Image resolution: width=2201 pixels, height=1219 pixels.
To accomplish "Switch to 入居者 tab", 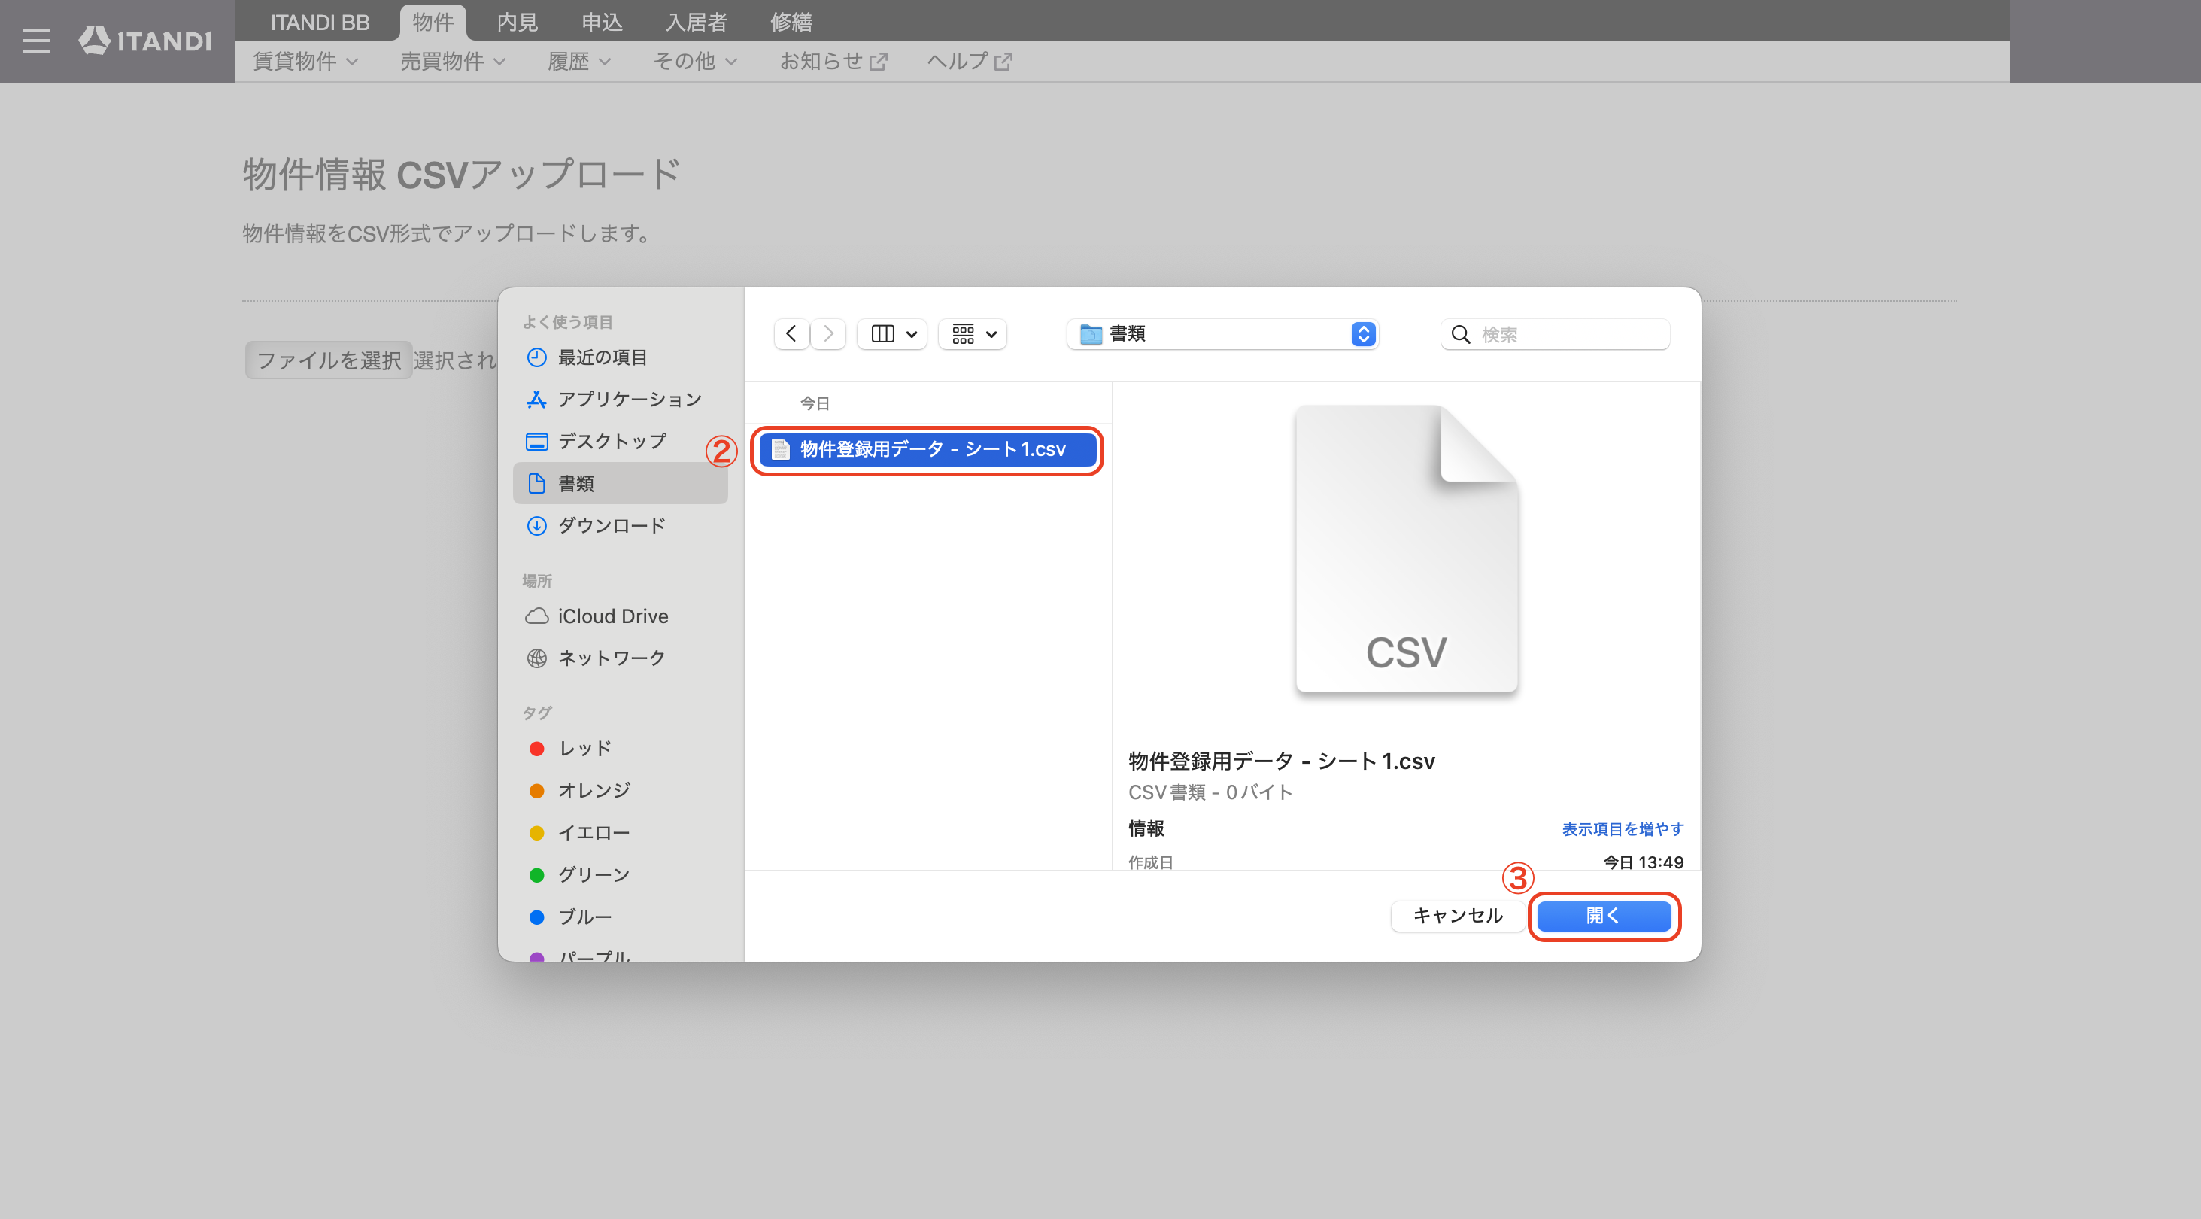I will coord(697,23).
